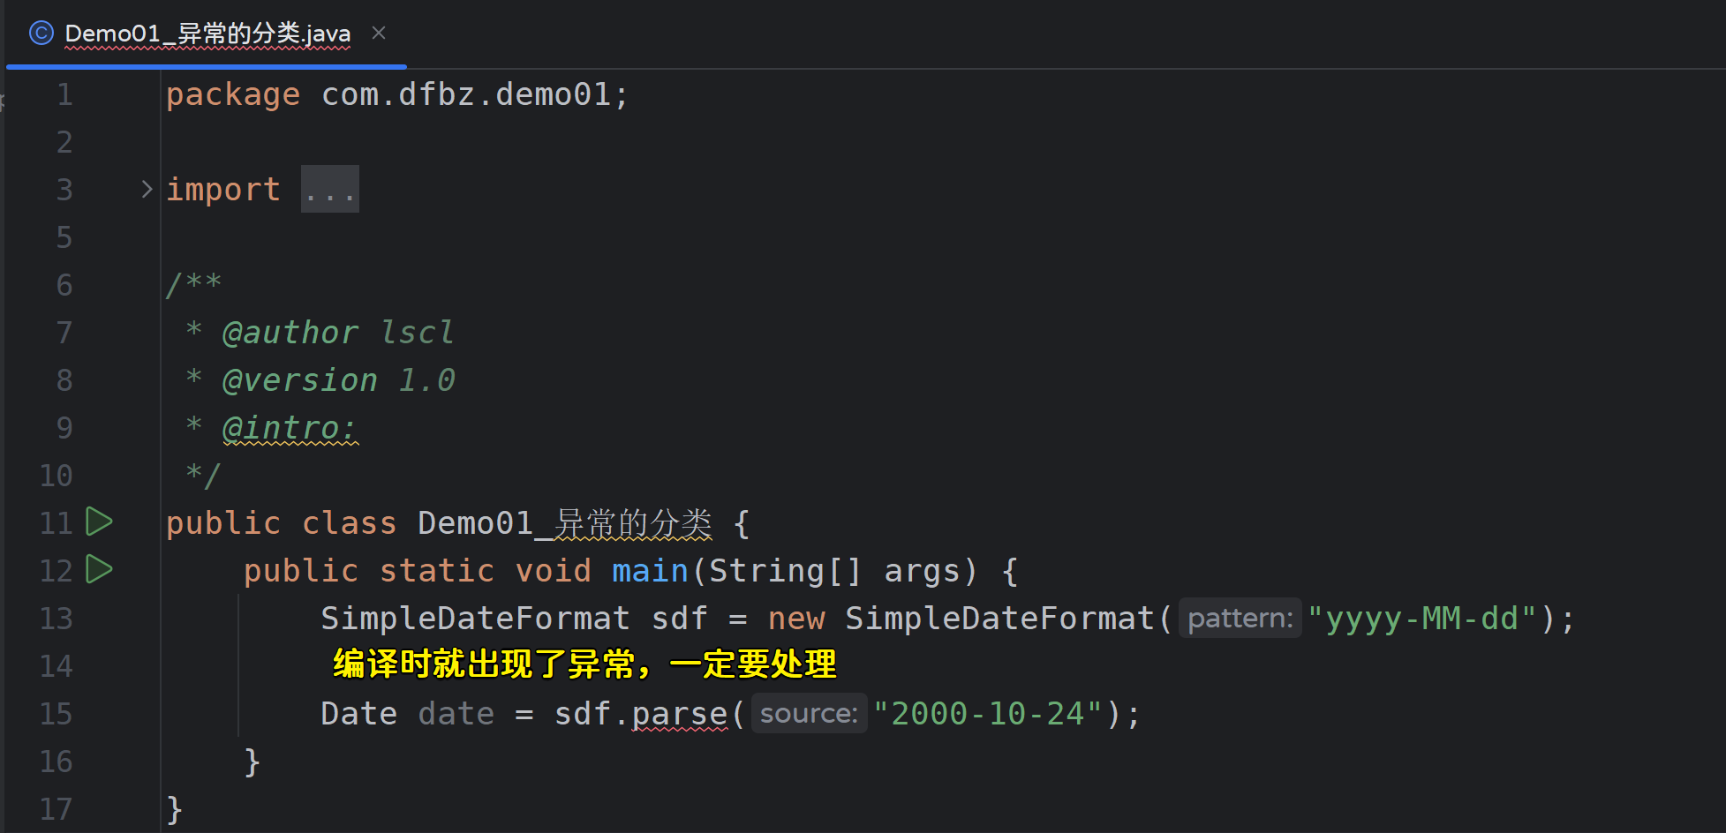The image size is (1726, 833).
Task: Close the Demo01_异常的分类.java tab
Action: coord(379,34)
